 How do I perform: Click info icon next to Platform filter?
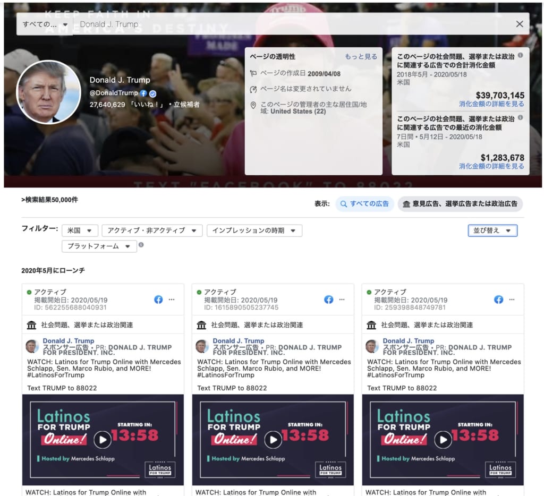(141, 245)
